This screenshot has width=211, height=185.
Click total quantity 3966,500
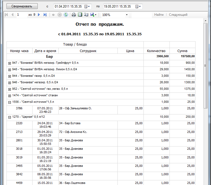tap(162, 56)
